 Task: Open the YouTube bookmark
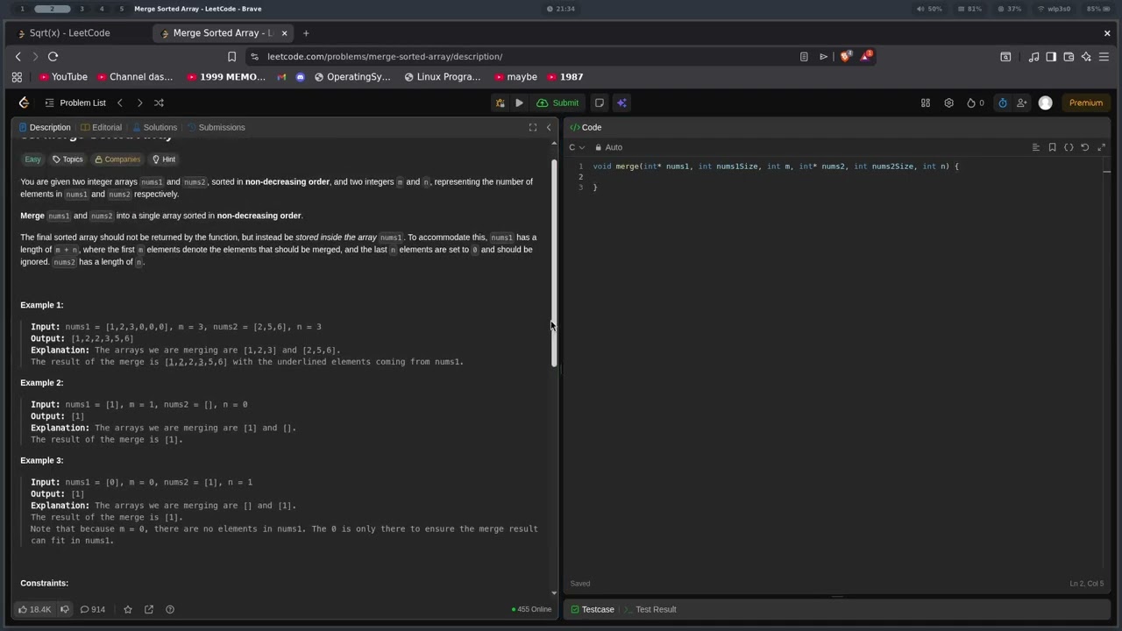click(63, 77)
